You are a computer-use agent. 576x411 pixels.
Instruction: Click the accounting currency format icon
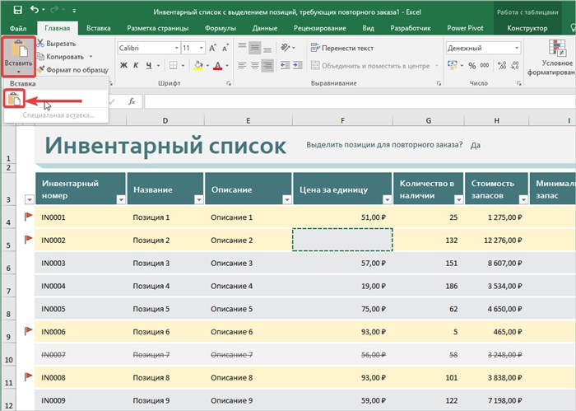pyautogui.click(x=453, y=65)
